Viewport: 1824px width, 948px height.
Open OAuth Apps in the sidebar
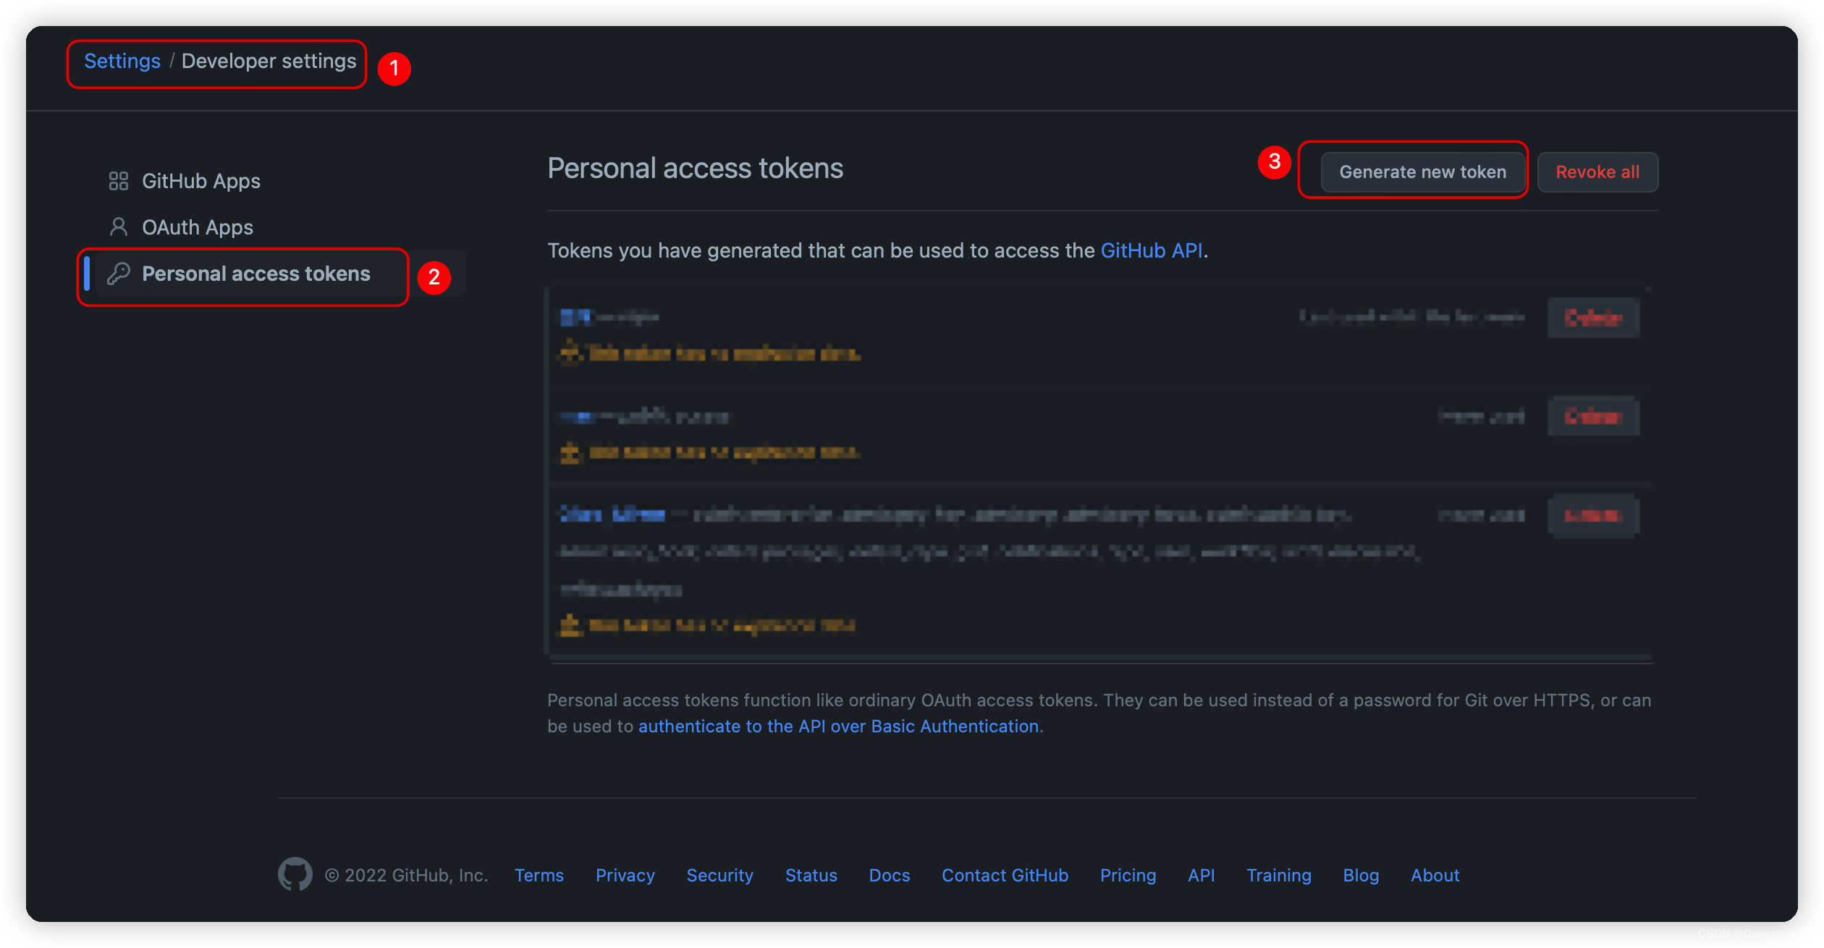197,227
